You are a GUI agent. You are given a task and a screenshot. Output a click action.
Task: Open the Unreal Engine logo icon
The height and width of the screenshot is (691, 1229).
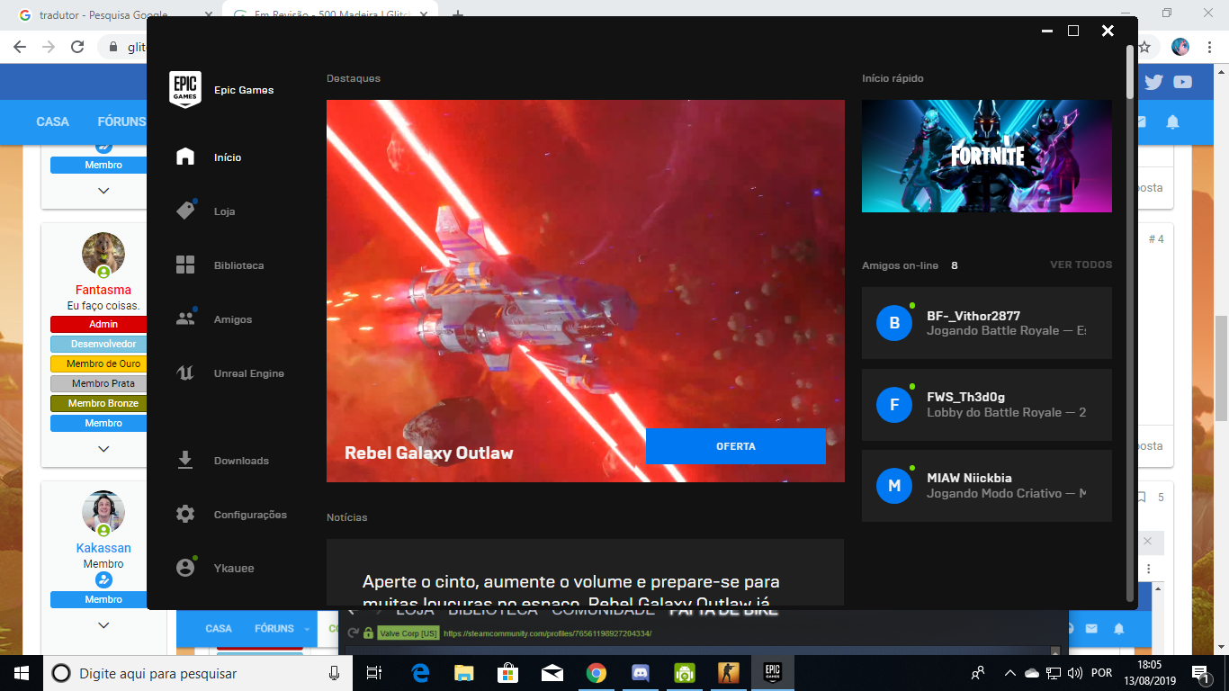coord(185,373)
